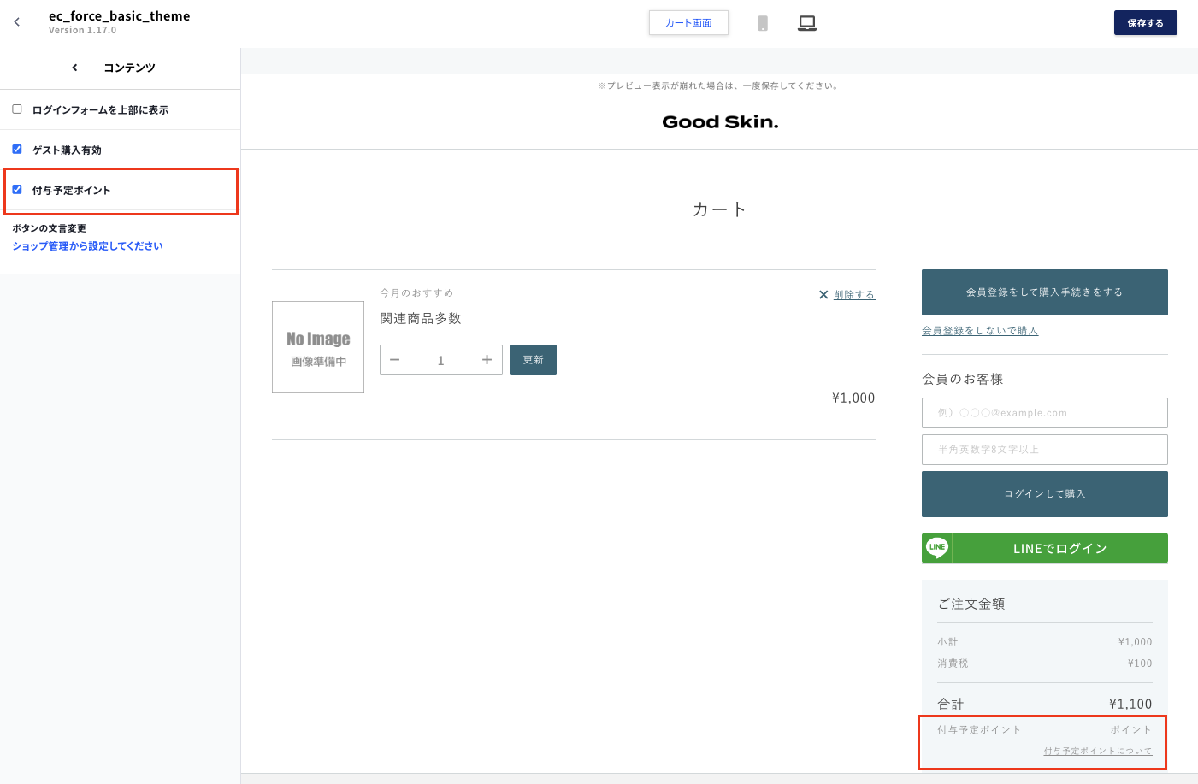Screen dimensions: 1198x784
Task: Focus the 半角英数字8文字以上 password field
Action: click(x=1045, y=450)
